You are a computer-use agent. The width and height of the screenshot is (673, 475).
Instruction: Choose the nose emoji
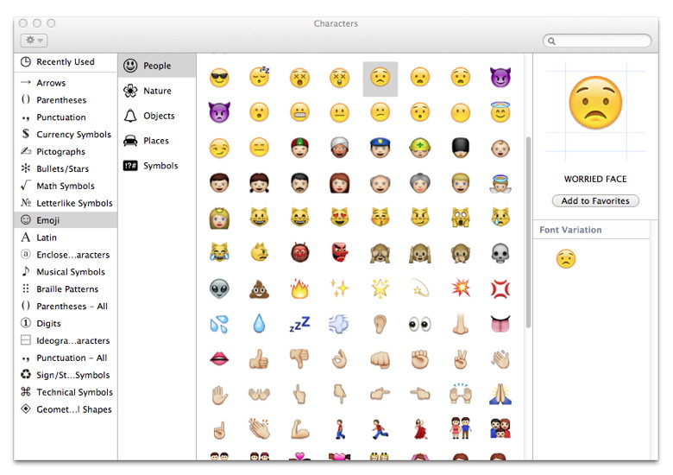(x=461, y=324)
